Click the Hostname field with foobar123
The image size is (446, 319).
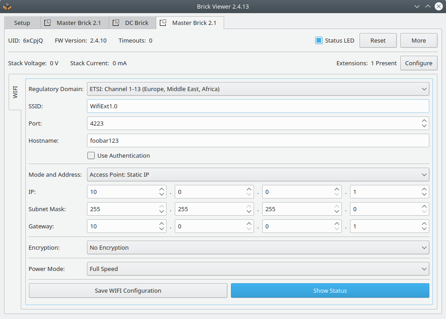258,140
